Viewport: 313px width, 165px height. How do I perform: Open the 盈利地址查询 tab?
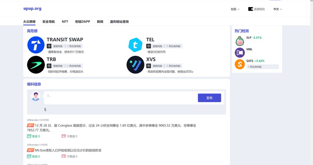(119, 22)
